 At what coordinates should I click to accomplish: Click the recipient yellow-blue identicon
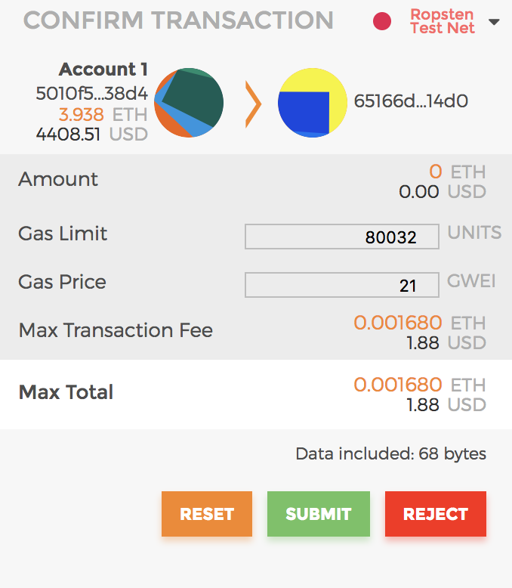point(312,103)
